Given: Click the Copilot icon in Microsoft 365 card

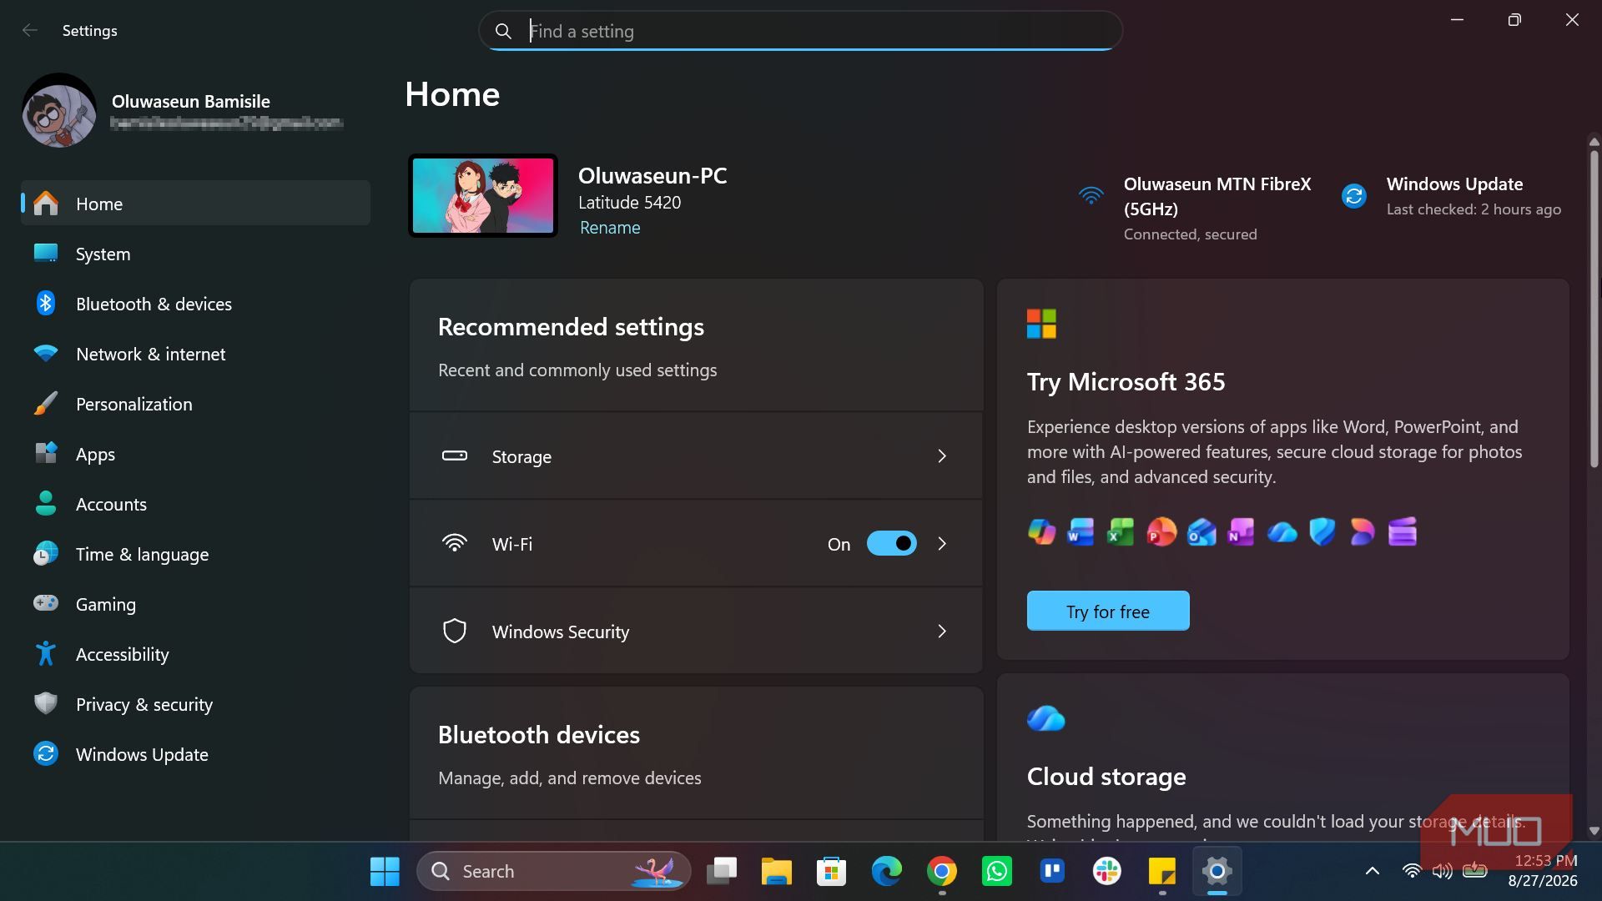Looking at the screenshot, I should 1041,531.
